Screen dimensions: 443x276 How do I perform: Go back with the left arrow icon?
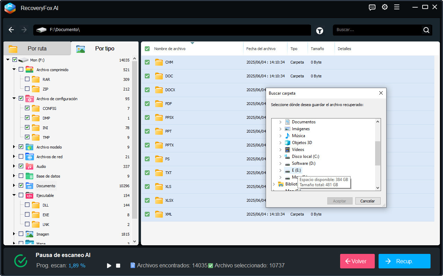(11, 30)
